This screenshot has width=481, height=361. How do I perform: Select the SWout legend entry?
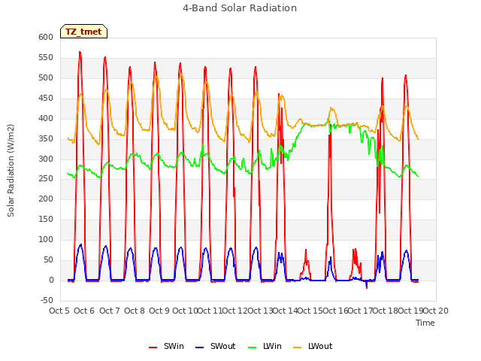216,346
